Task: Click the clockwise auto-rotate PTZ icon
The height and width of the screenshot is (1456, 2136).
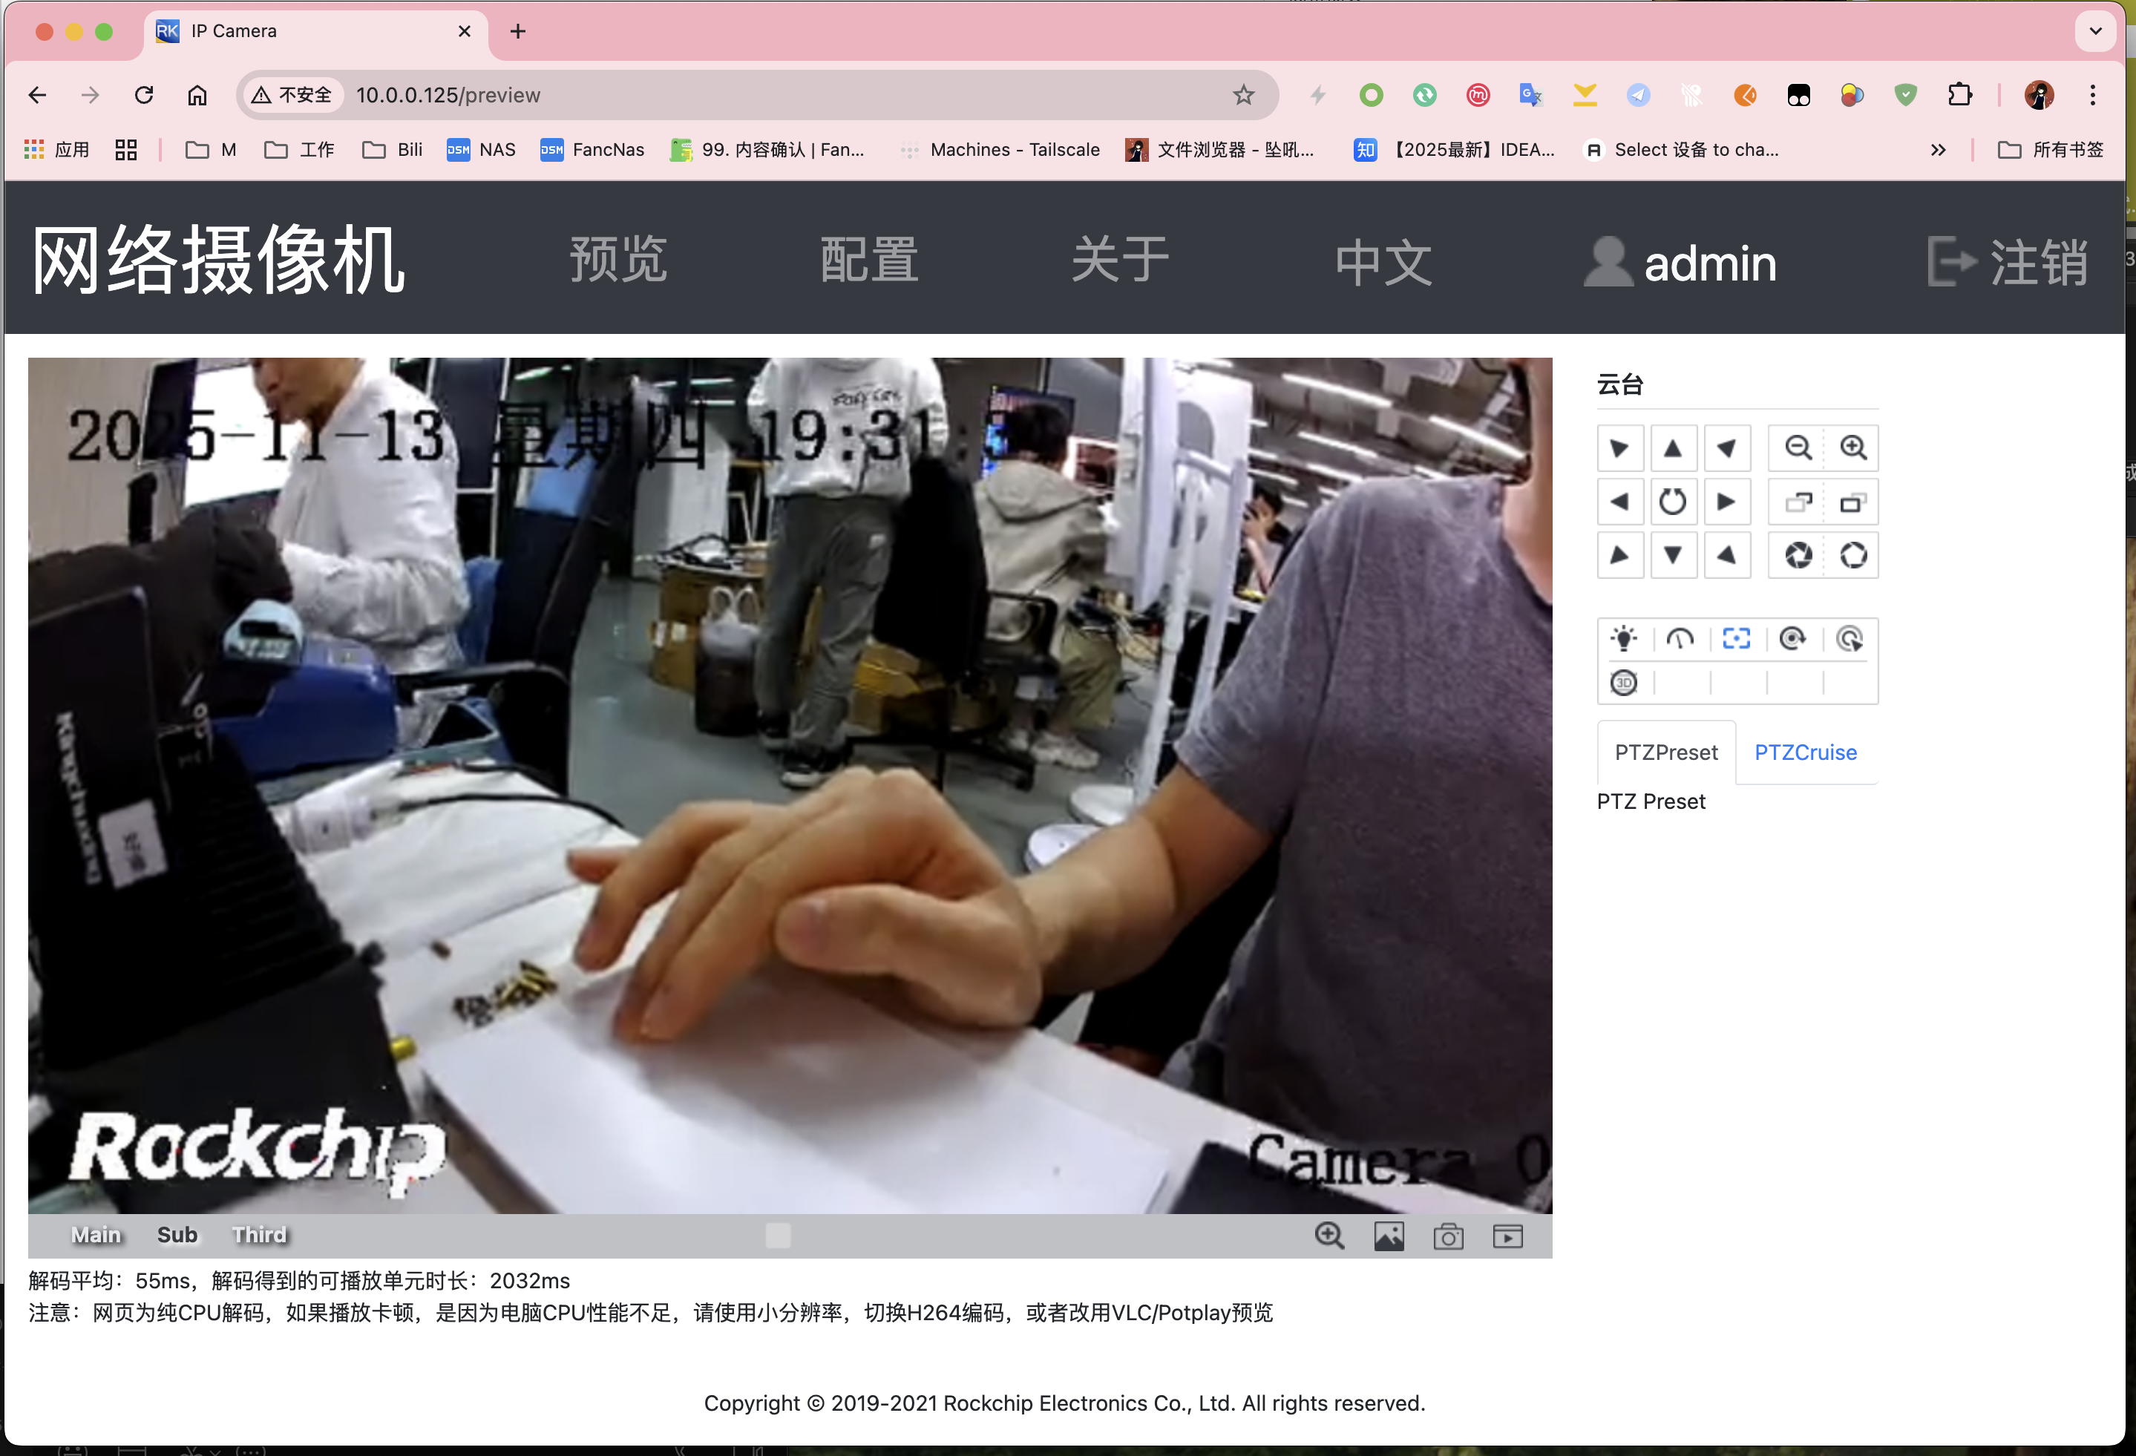Action: [x=1793, y=639]
